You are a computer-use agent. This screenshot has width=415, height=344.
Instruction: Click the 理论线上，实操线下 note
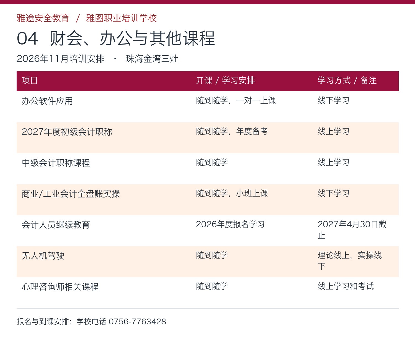(350, 261)
